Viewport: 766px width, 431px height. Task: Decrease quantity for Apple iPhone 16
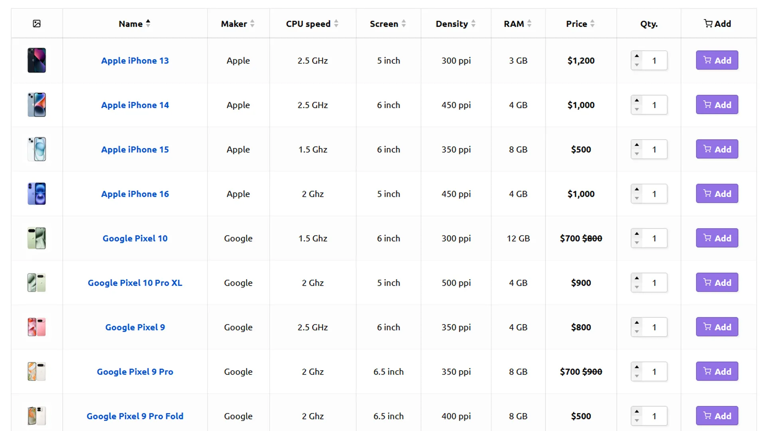637,198
